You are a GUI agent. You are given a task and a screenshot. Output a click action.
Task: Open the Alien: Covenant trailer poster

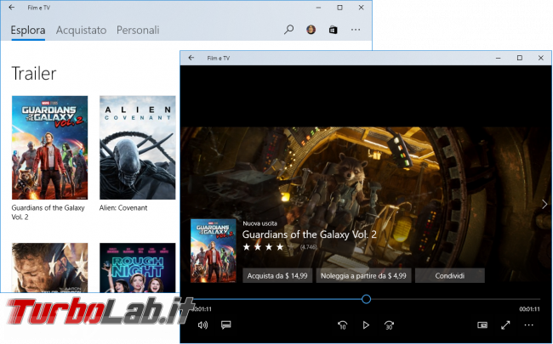(137, 148)
